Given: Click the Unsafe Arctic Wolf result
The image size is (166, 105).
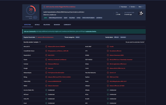Looking at the screenshot, I should (x=112, y=47).
